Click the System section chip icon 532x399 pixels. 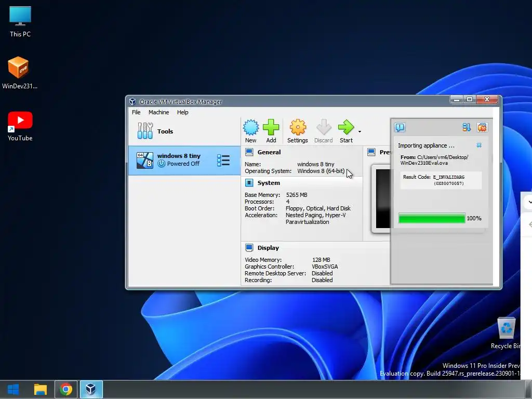pyautogui.click(x=249, y=183)
